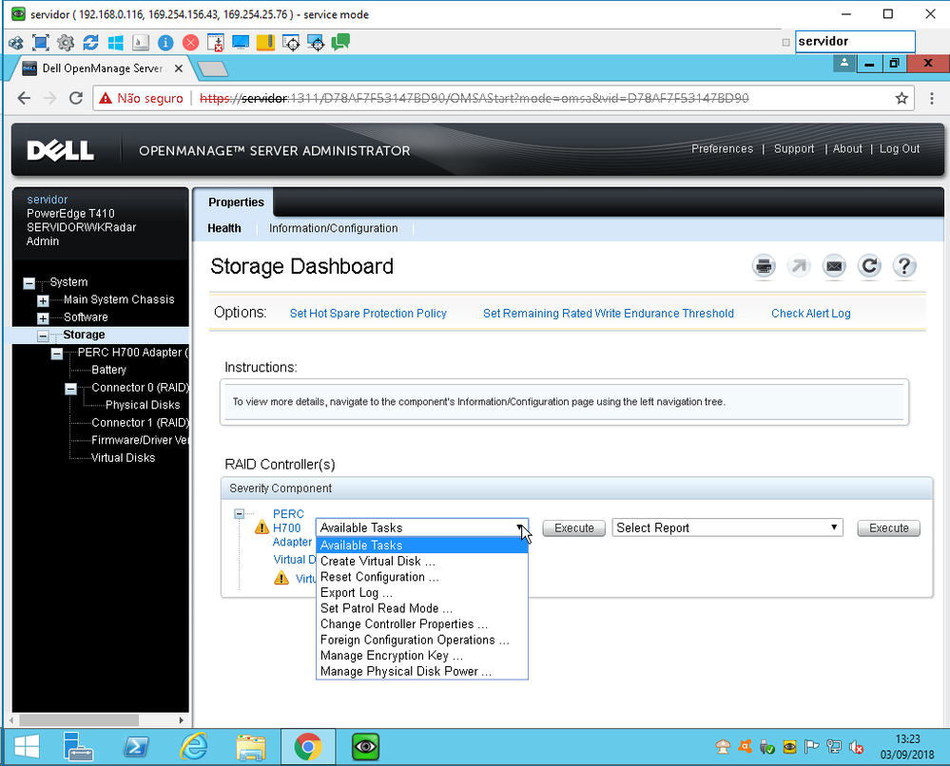Image resolution: width=950 pixels, height=766 pixels.
Task: Open the Check Alert Log link
Action: [810, 313]
